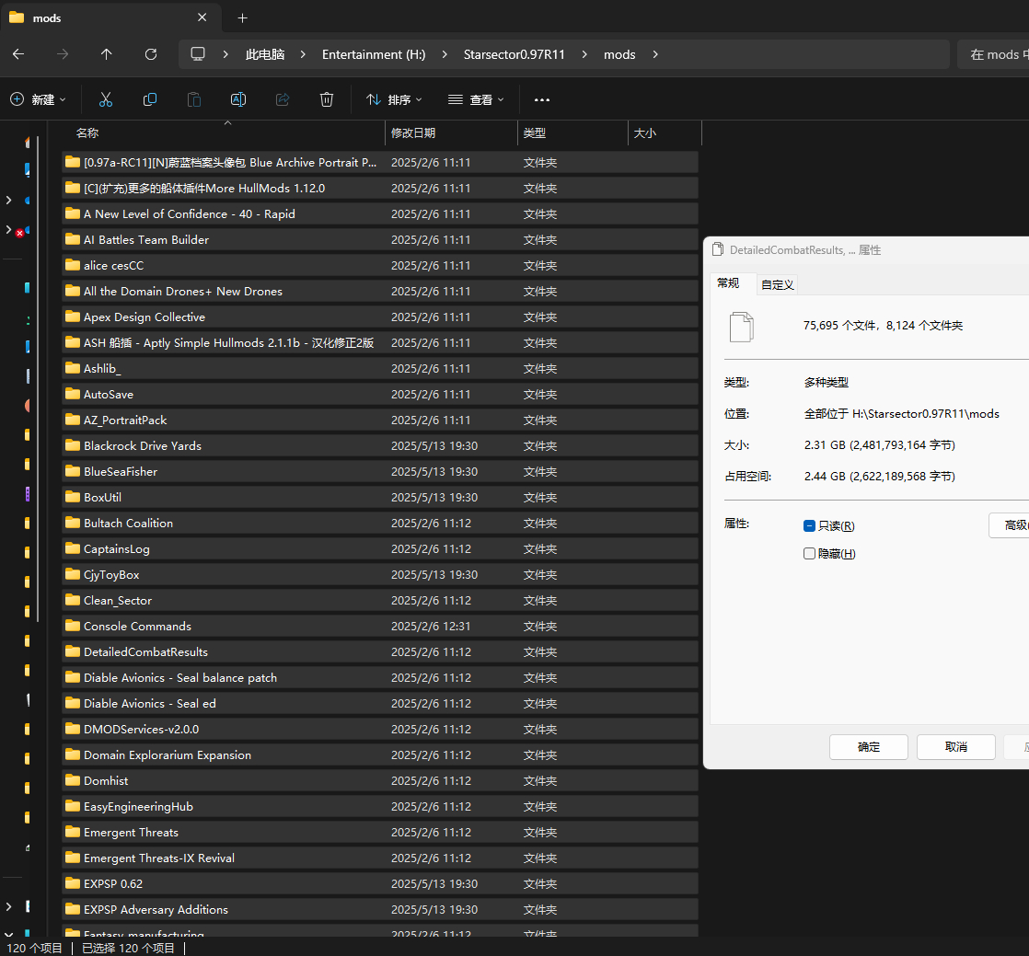Switch to the 自定义 tab in properties
The image size is (1029, 956).
coord(778,284)
